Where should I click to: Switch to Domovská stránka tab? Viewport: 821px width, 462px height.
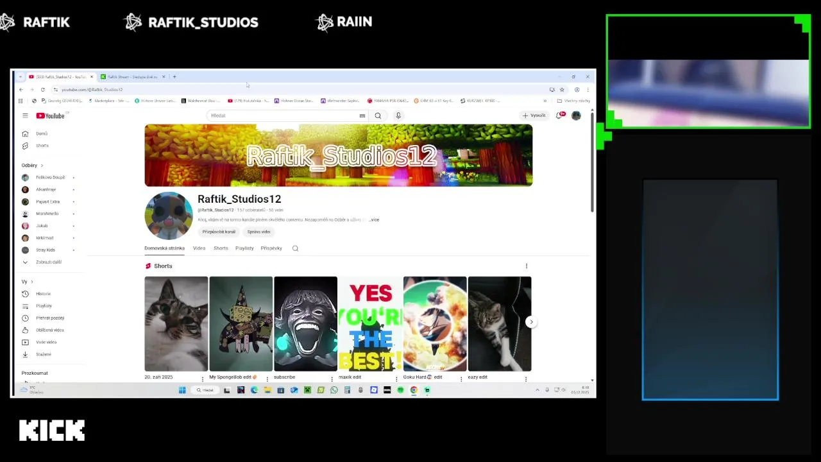point(164,248)
